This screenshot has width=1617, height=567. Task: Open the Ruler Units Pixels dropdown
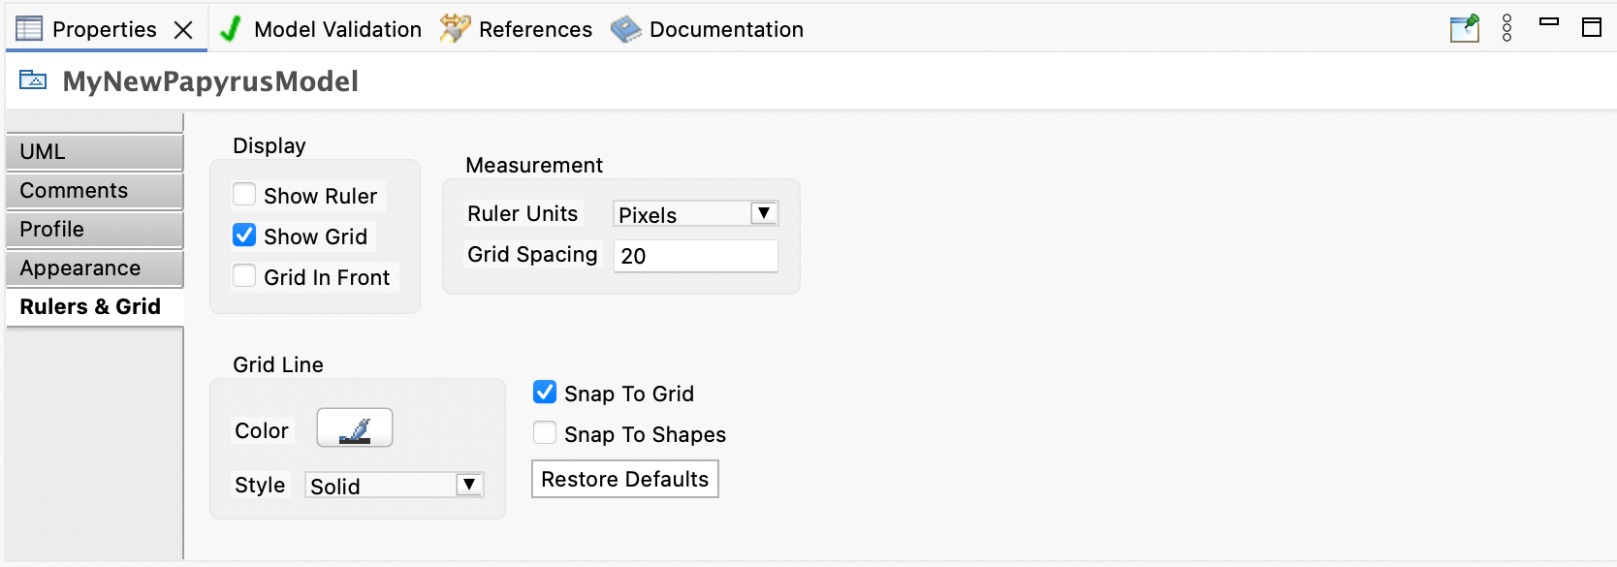tap(696, 213)
